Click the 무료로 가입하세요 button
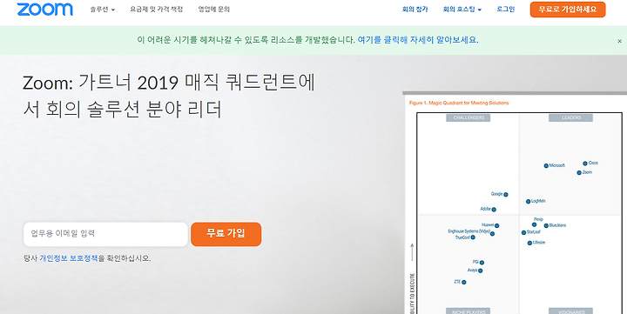 pos(568,10)
